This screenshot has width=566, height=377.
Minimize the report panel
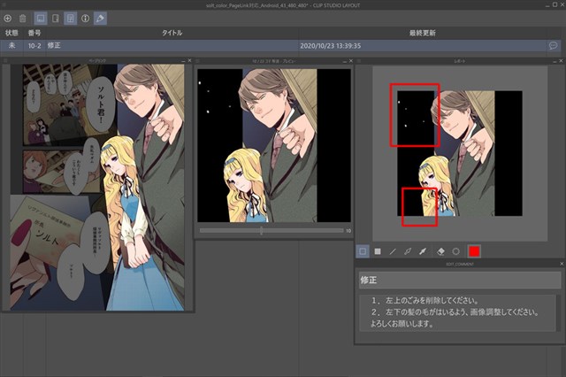click(x=555, y=61)
